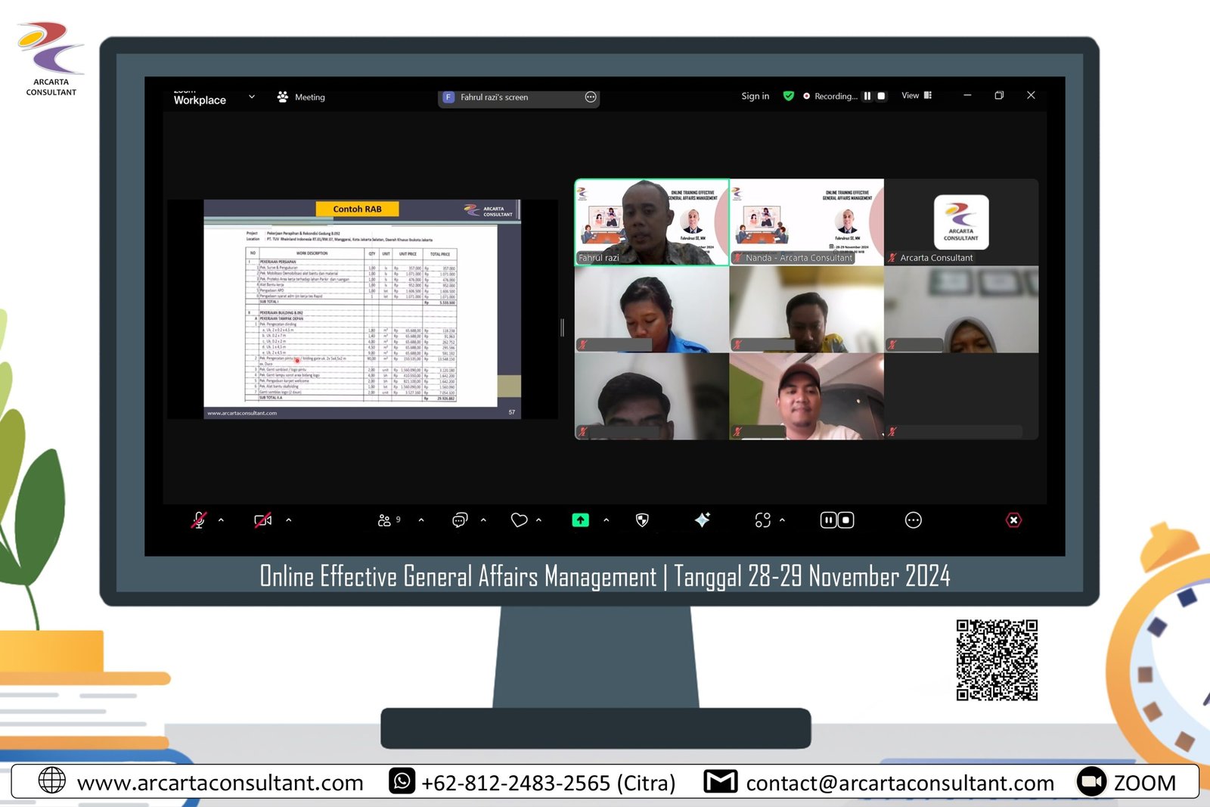The width and height of the screenshot is (1210, 807).
Task: Click the heart Reactions icon
Action: point(519,520)
